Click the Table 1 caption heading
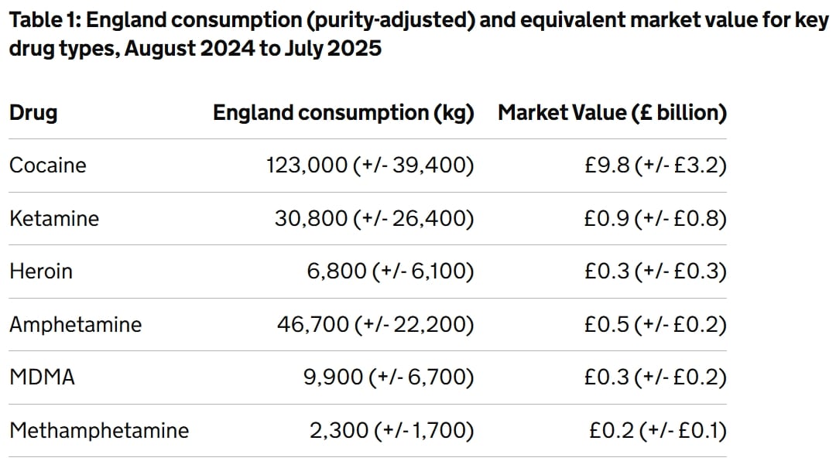 click(418, 34)
